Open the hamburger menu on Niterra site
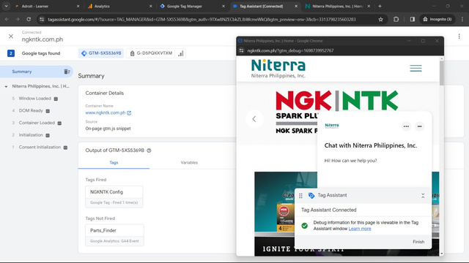469x263 pixels. 416,68
